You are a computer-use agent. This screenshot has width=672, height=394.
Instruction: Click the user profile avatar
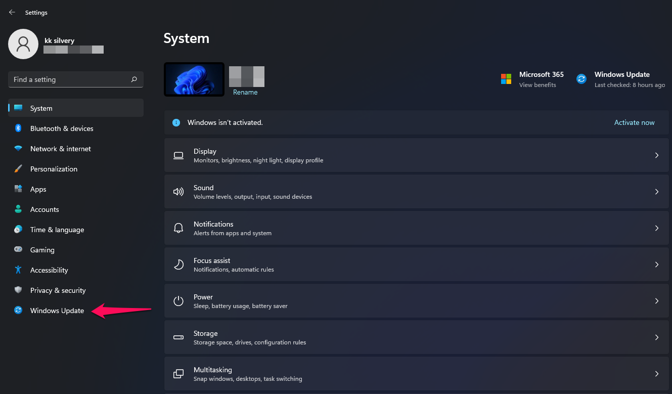click(23, 44)
